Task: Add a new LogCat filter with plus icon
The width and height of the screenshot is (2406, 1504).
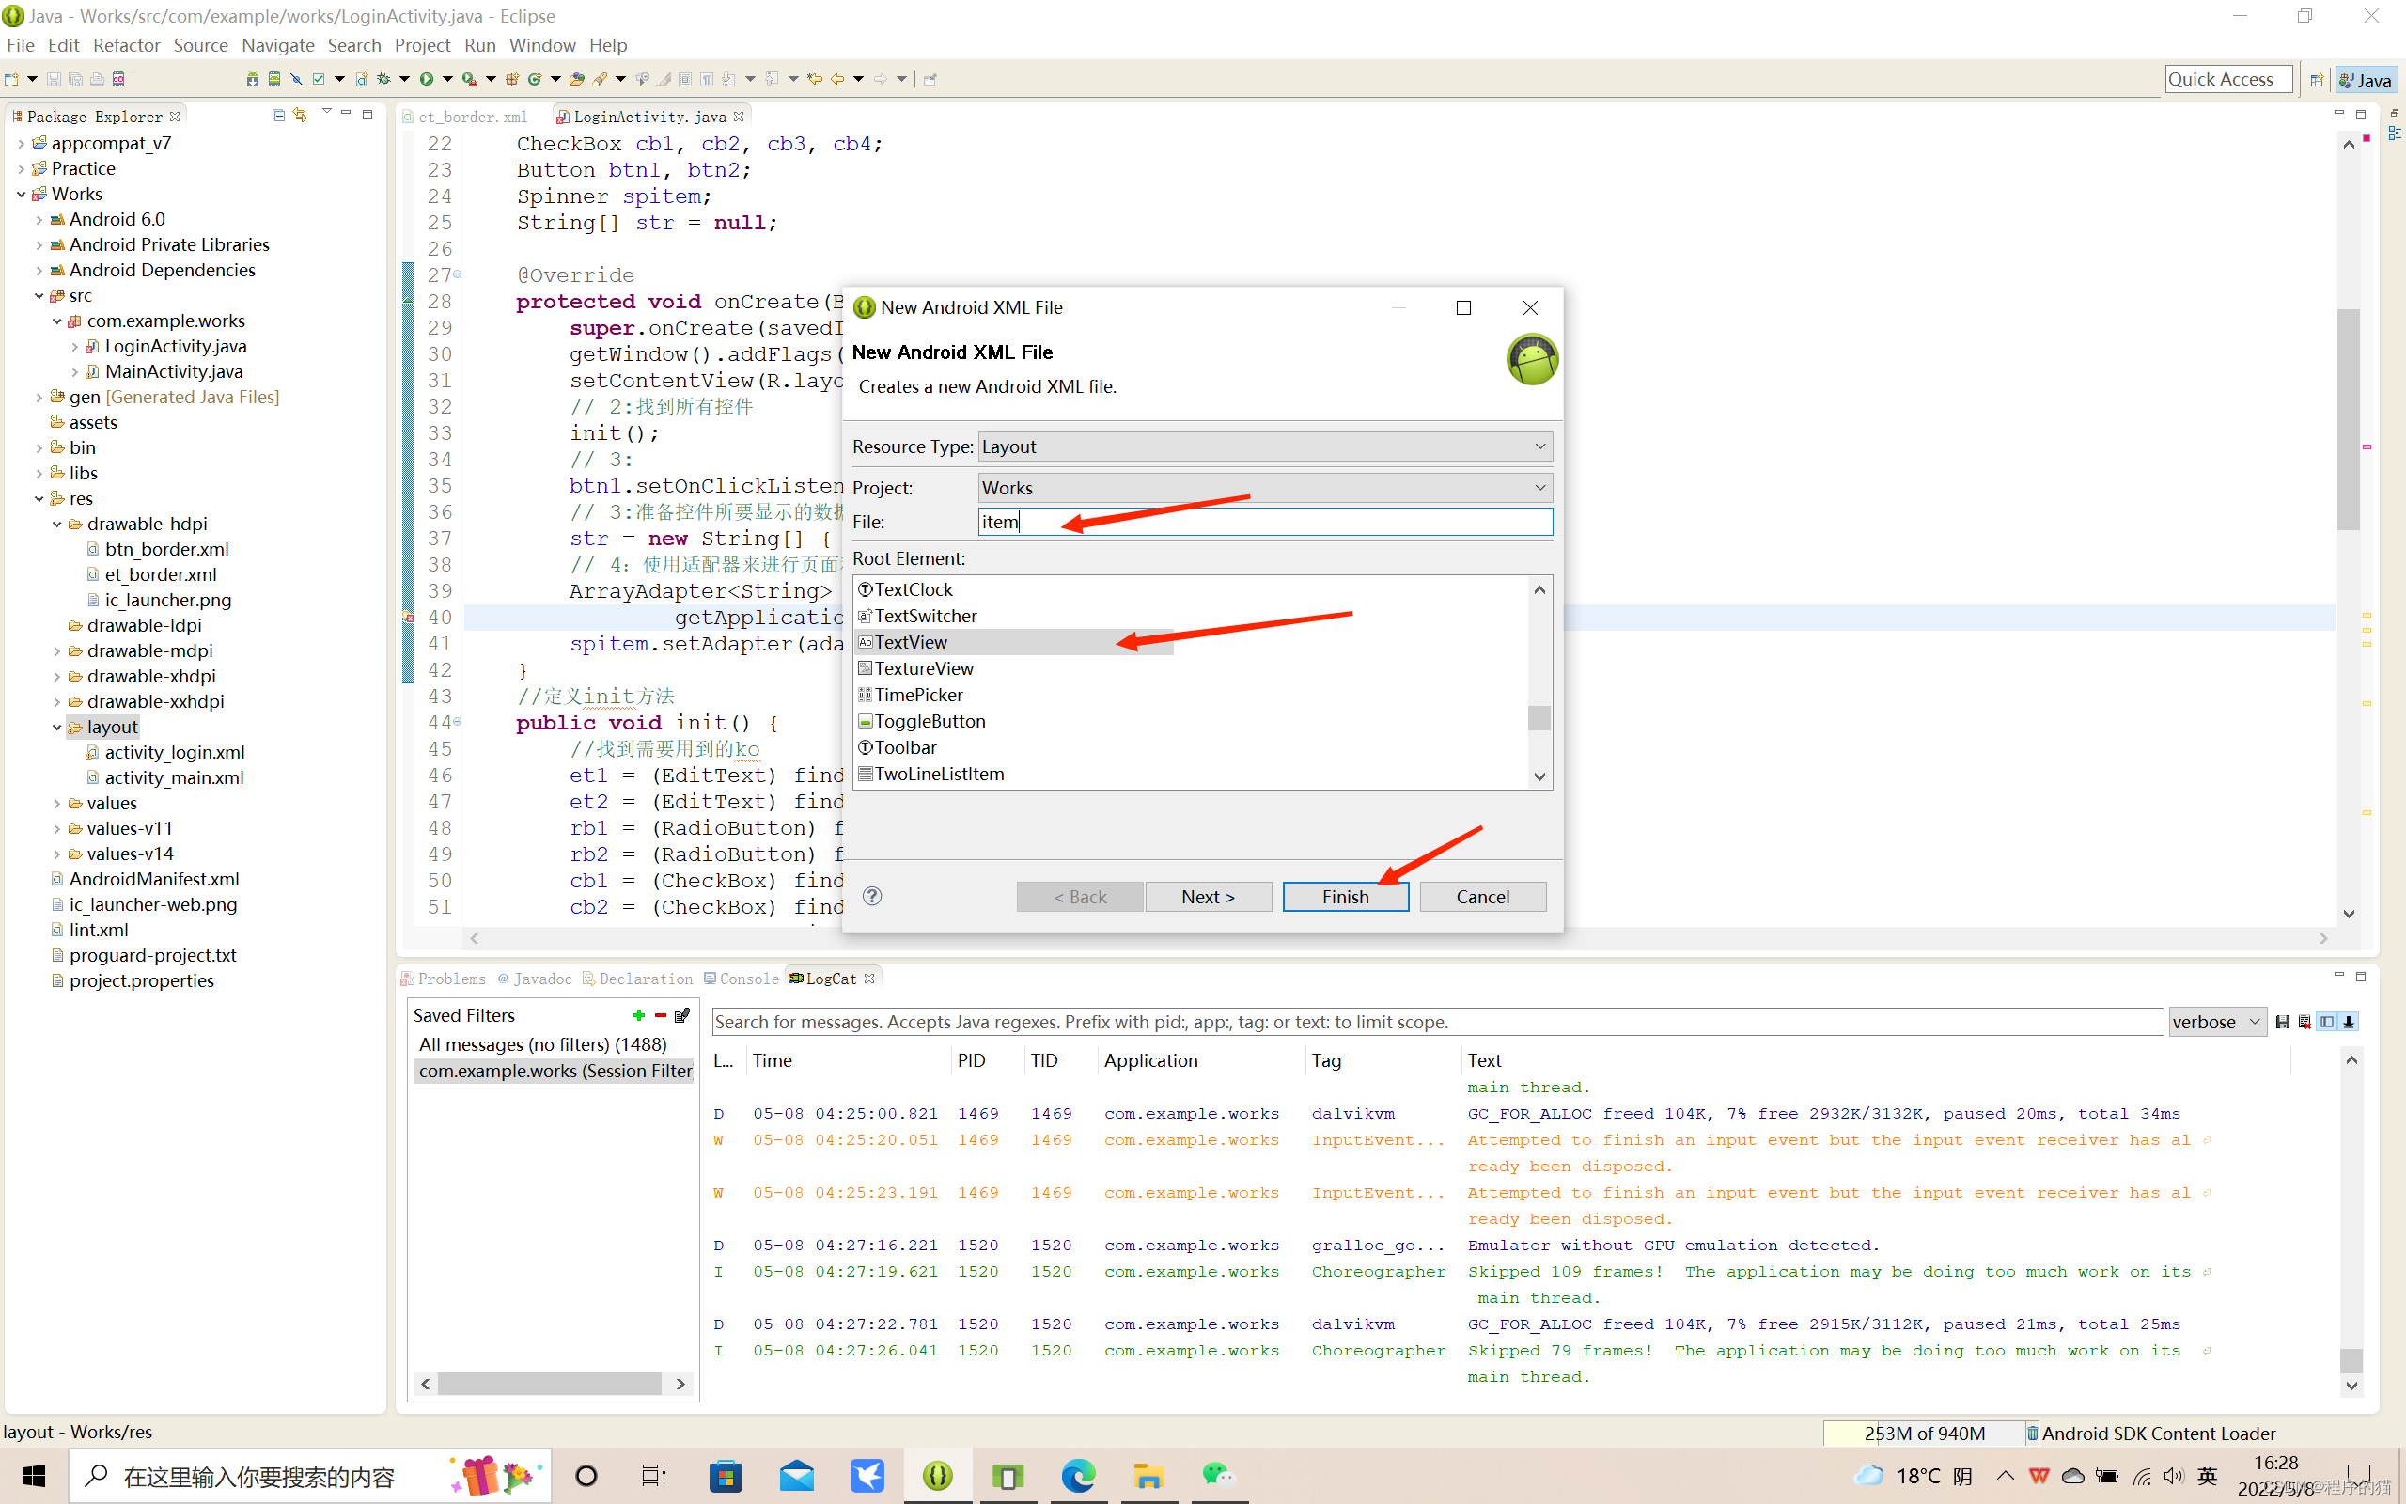Action: coord(638,1015)
